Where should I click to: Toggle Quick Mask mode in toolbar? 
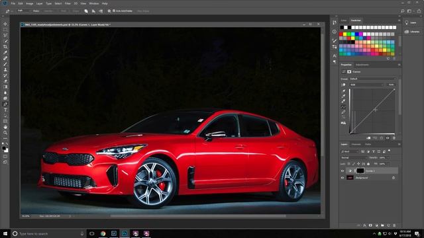(x=5, y=157)
